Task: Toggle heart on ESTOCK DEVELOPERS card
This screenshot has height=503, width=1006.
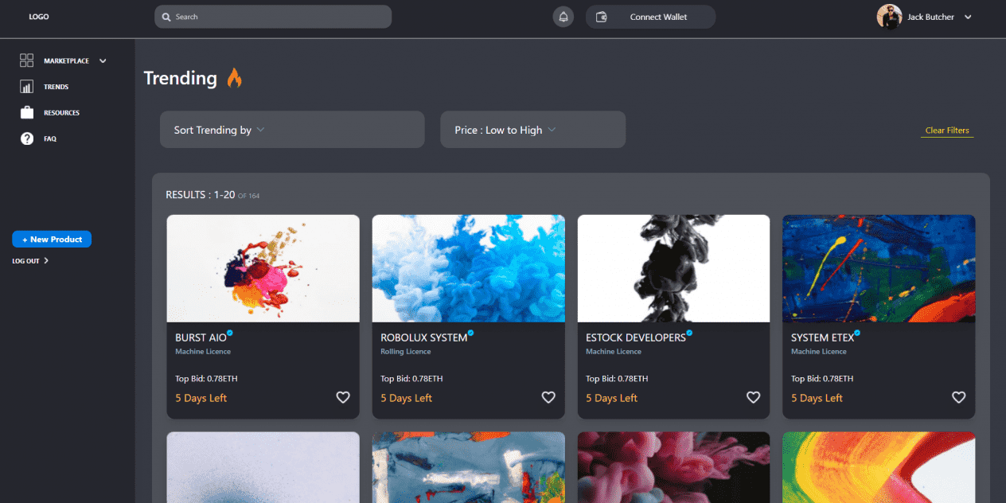Action: (x=754, y=397)
